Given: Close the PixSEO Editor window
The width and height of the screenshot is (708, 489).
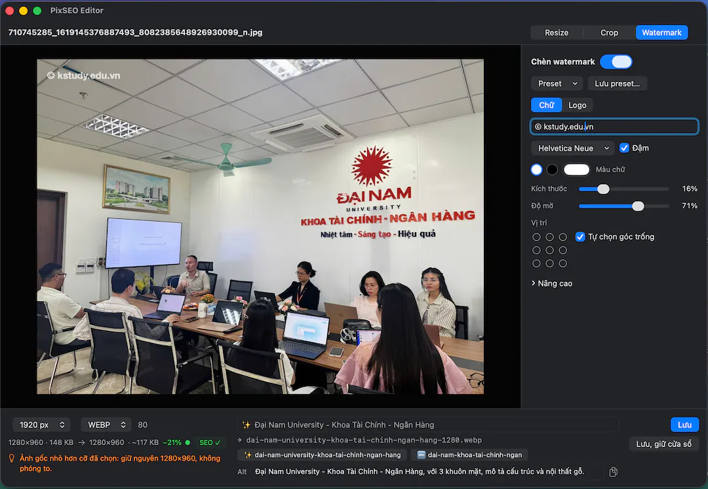Looking at the screenshot, I should (x=9, y=10).
